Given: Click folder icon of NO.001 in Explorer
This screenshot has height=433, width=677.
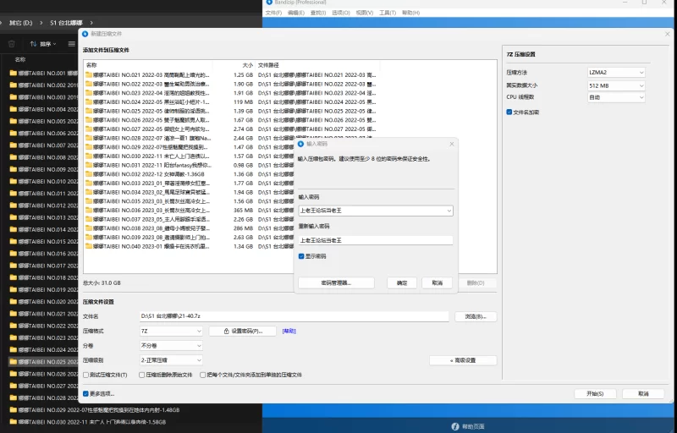Looking at the screenshot, I should point(14,74).
